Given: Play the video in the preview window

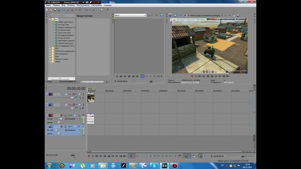Looking at the screenshot, I should click(x=204, y=76).
